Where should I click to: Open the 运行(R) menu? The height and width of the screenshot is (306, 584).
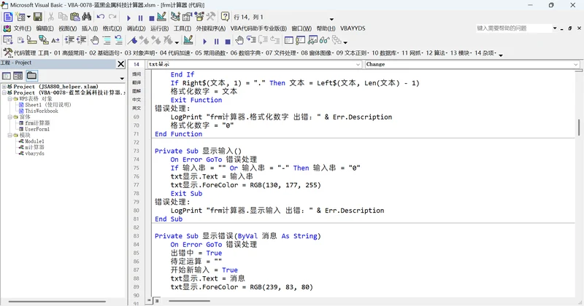click(x=159, y=28)
